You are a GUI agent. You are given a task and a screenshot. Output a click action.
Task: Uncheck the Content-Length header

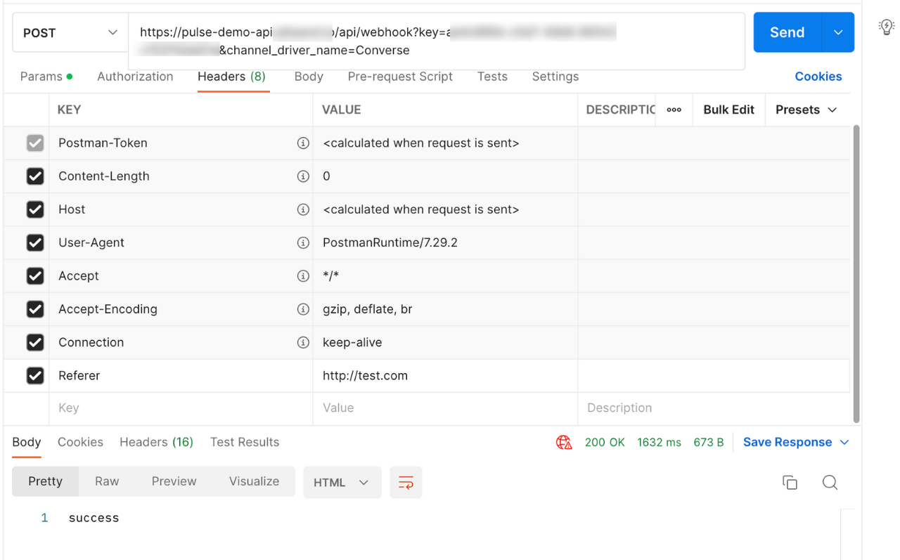pos(35,176)
